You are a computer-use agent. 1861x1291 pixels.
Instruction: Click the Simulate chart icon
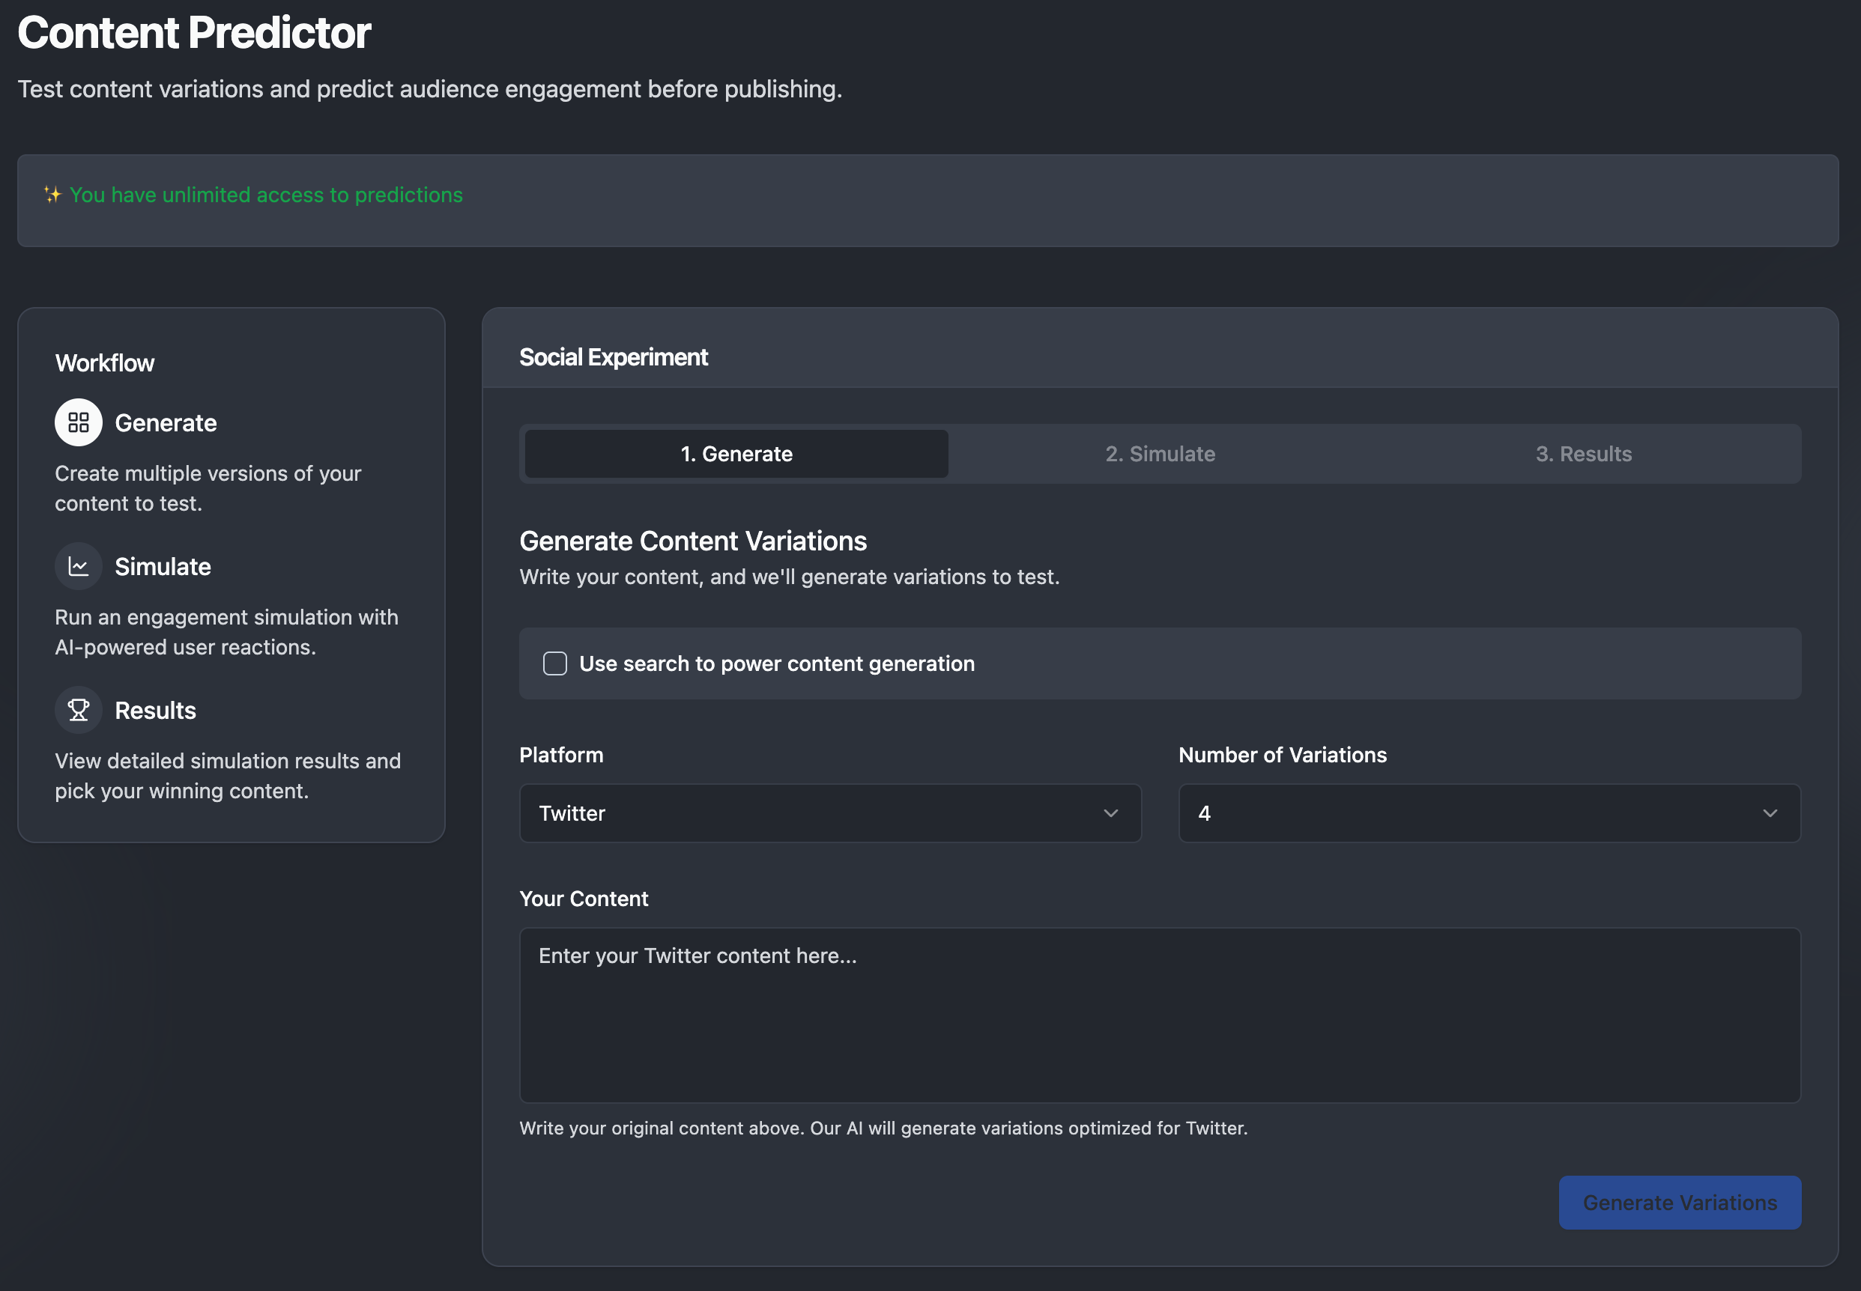coord(79,565)
